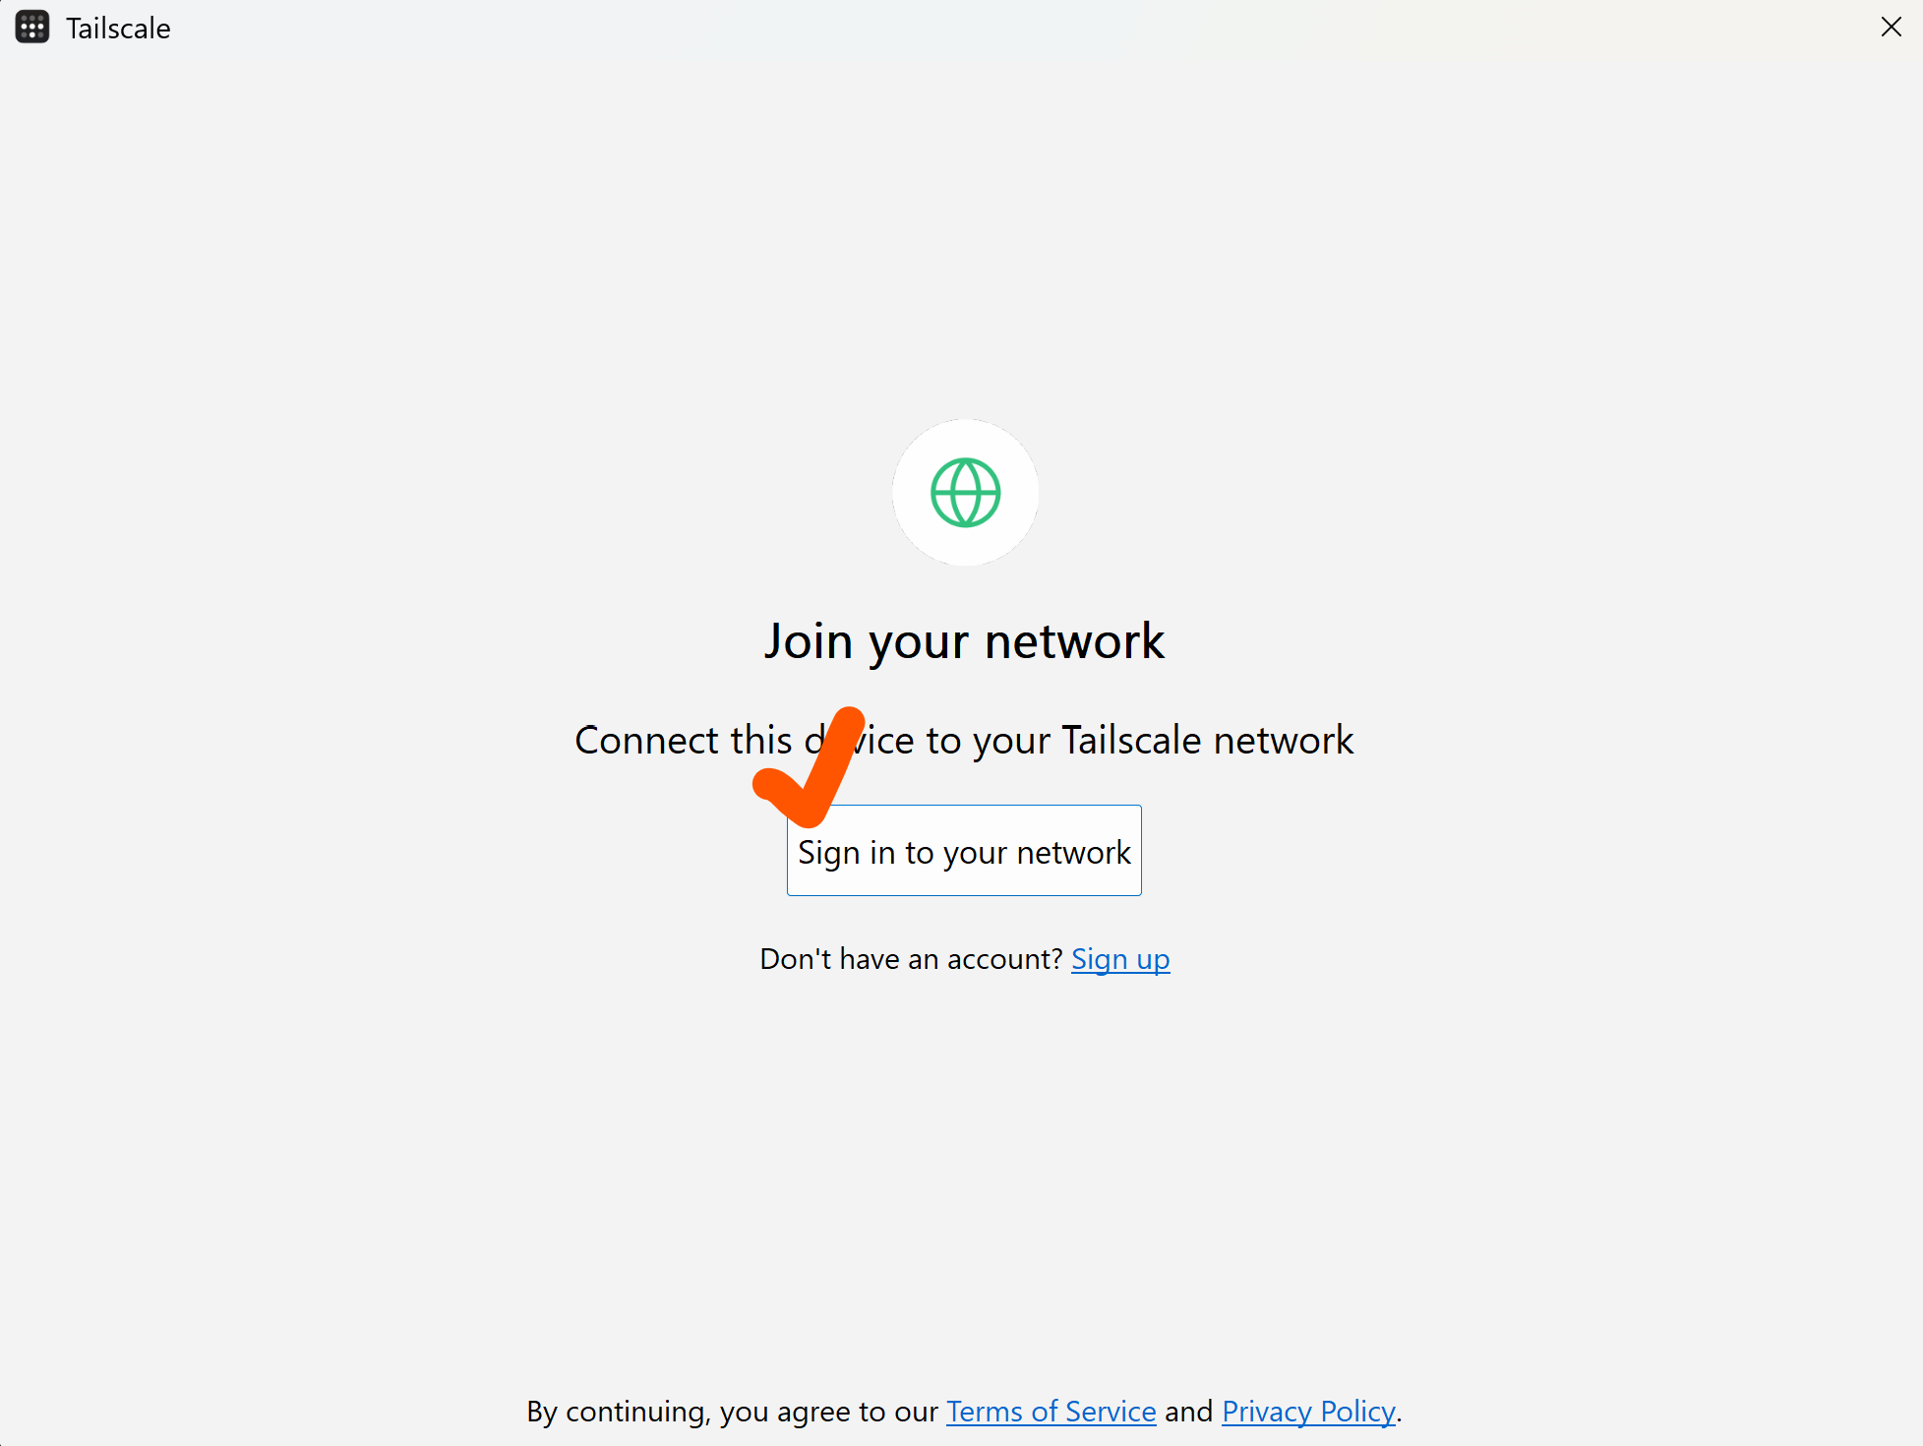Select the word Join in the heading
Screen dimensions: 1923x1446
[809, 641]
